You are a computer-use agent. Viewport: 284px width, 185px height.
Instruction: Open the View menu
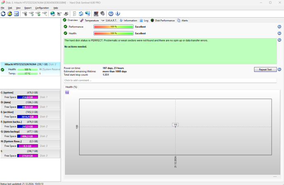[18, 8]
